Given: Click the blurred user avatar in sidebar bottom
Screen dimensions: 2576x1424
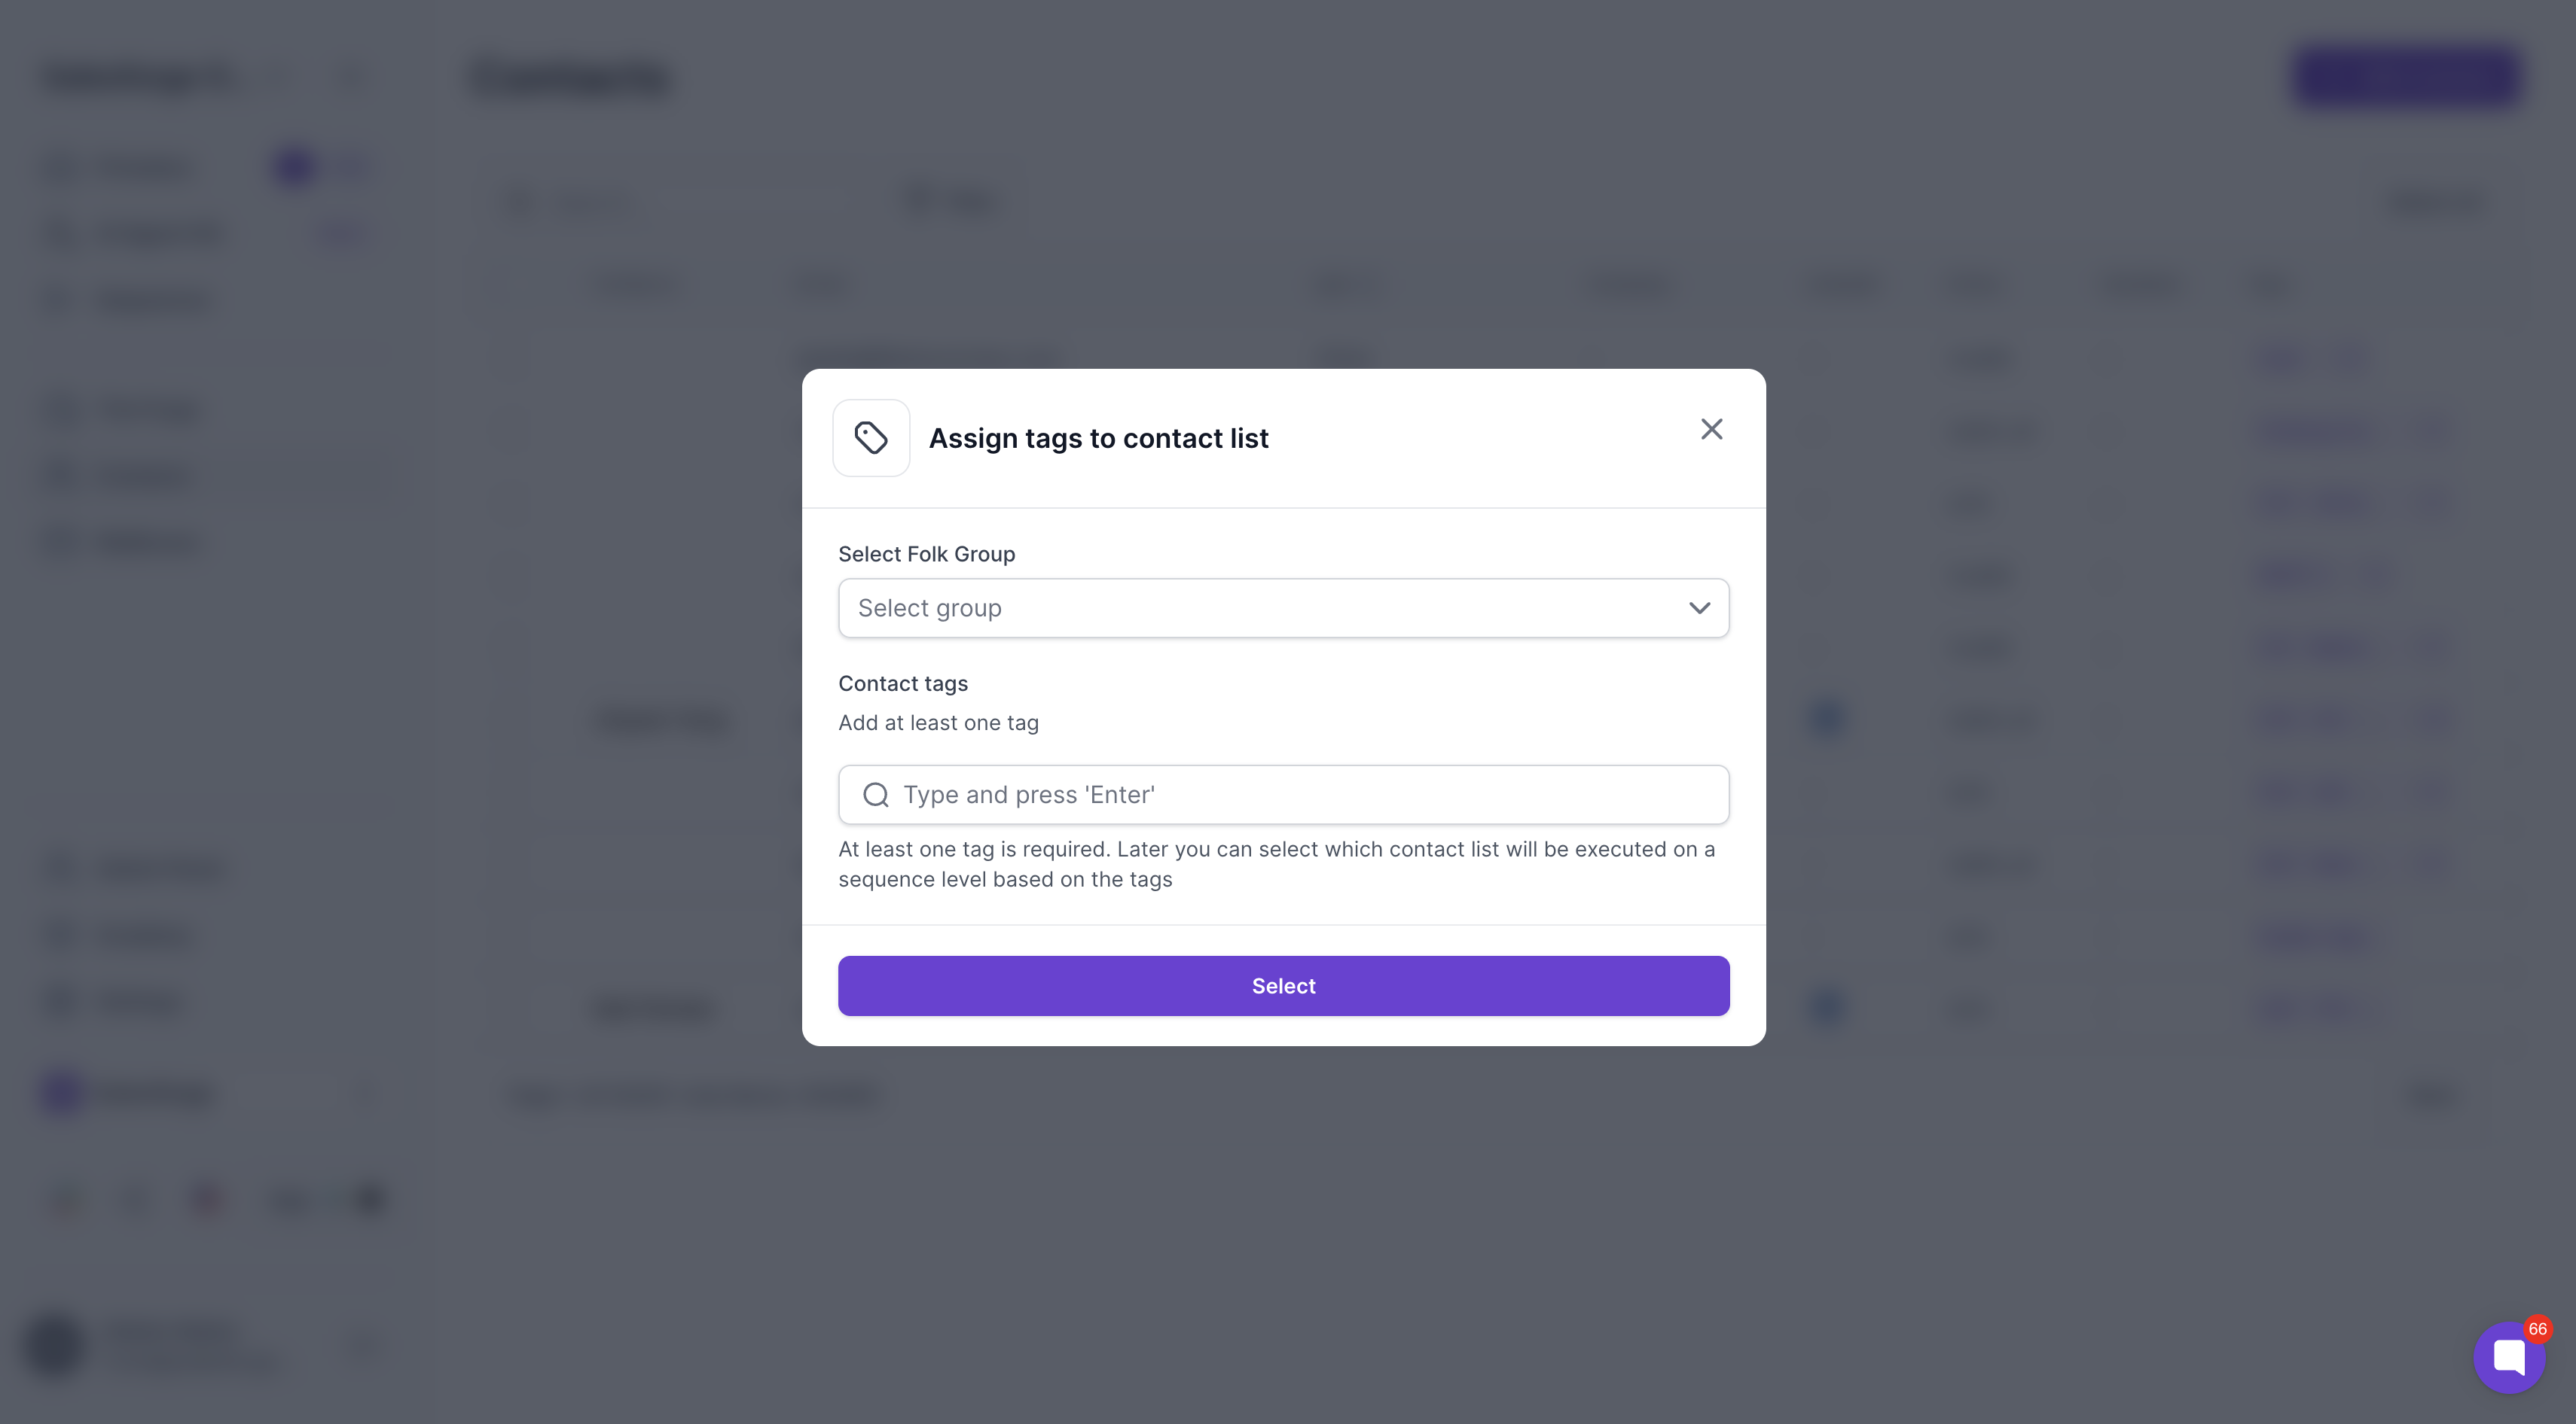Looking at the screenshot, I should pyautogui.click(x=55, y=1345).
